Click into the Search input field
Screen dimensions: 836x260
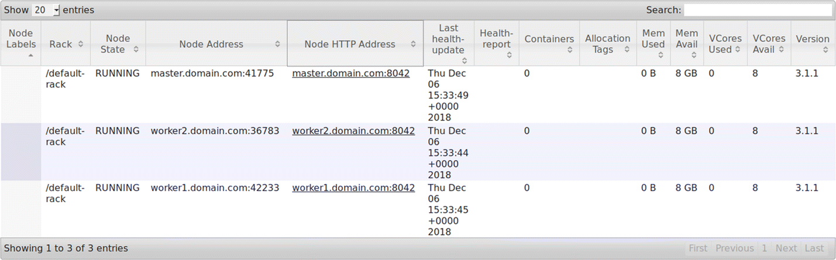pyautogui.click(x=758, y=10)
